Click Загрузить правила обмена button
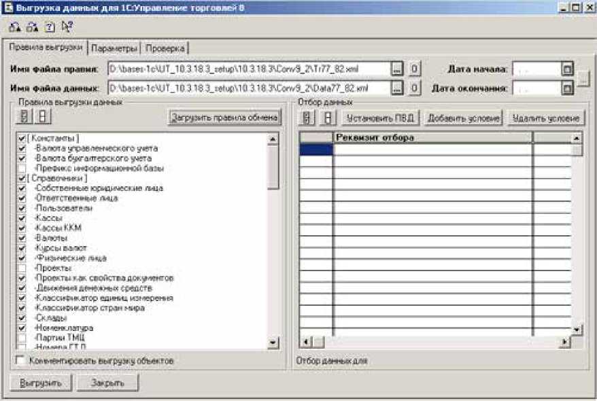This screenshot has width=597, height=401. click(224, 117)
